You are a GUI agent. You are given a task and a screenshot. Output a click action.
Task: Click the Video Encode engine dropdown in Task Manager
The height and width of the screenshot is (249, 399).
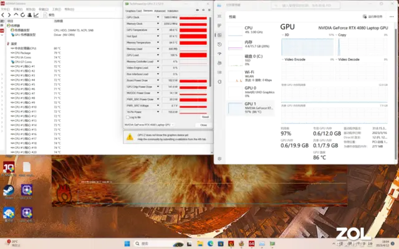(282, 60)
